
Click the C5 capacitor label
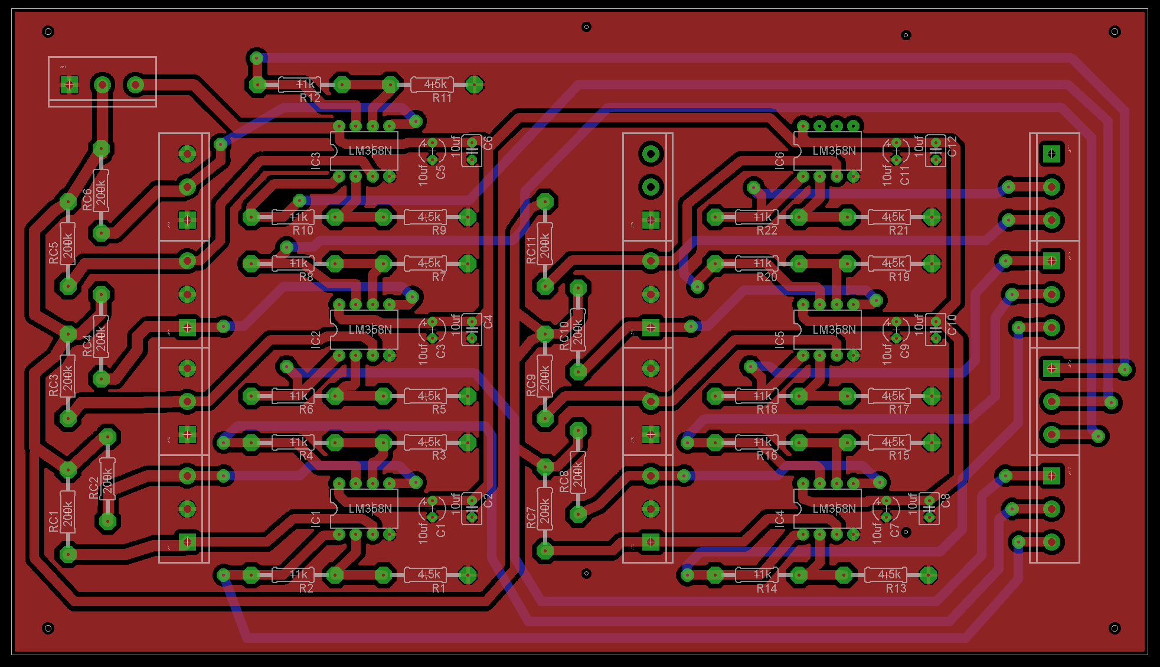tap(440, 172)
